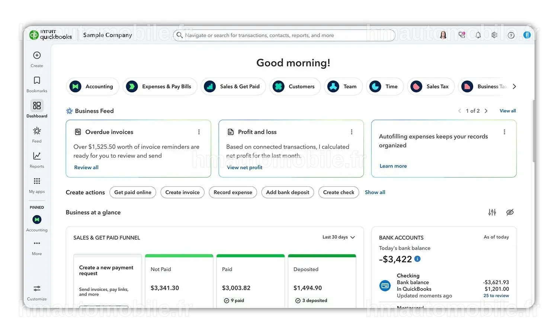Open Bookmarks in the left sidebar
Screen dimensions: 558x334
(x=37, y=85)
